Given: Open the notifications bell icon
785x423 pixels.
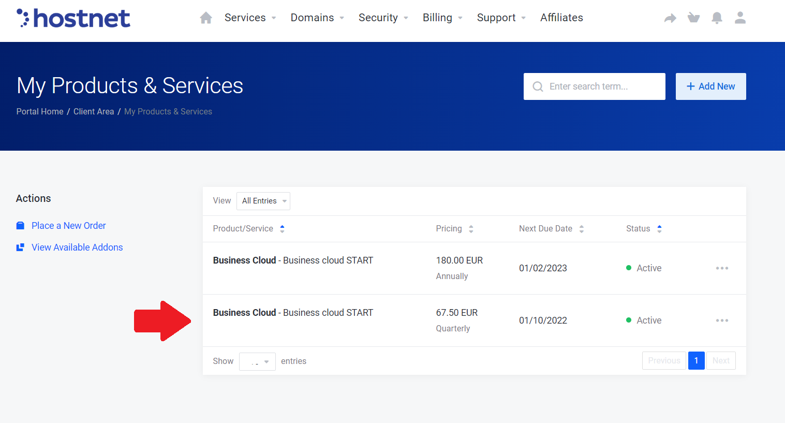Looking at the screenshot, I should coord(717,18).
